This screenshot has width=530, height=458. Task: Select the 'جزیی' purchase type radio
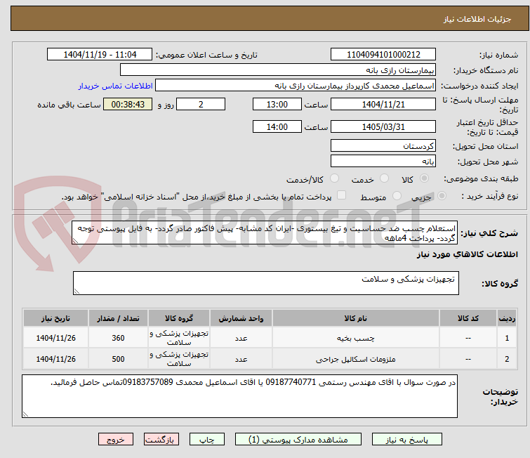(442, 196)
